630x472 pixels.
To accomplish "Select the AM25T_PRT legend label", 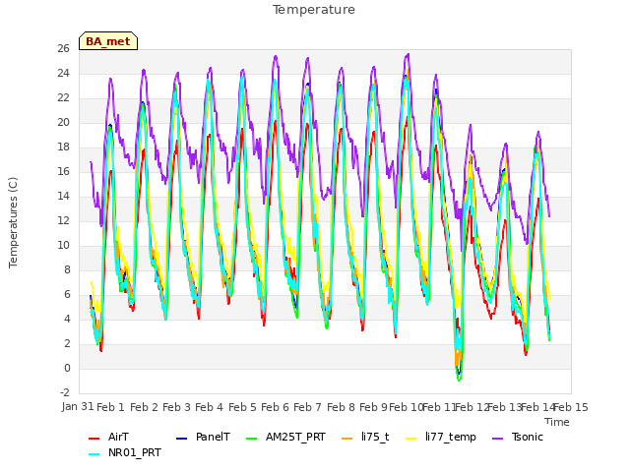I will 295,437.
